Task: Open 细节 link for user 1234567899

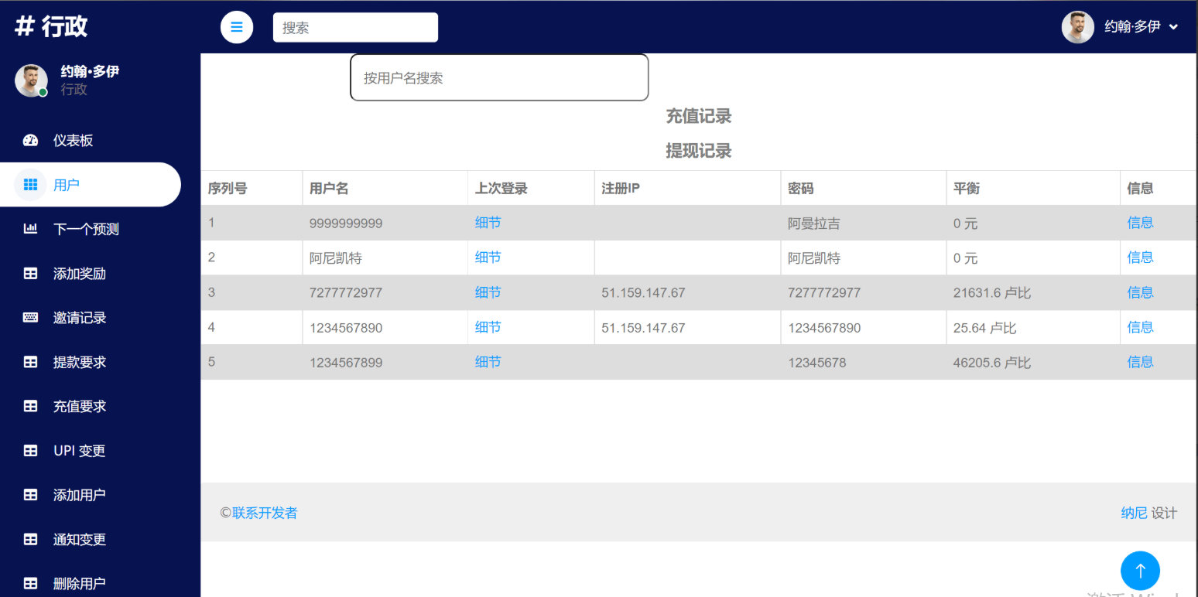Action: [488, 362]
